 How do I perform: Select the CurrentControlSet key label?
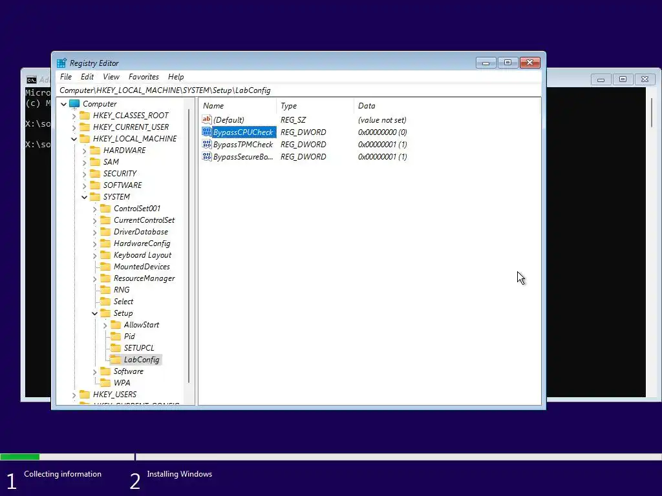pyautogui.click(x=144, y=220)
